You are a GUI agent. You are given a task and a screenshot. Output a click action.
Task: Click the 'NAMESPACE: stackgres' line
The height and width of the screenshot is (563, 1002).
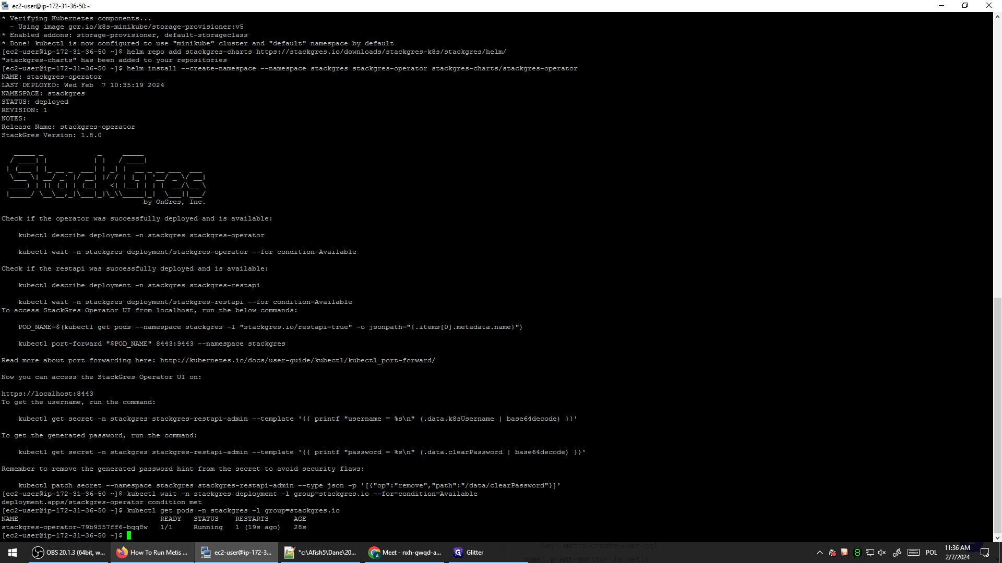[x=43, y=93]
